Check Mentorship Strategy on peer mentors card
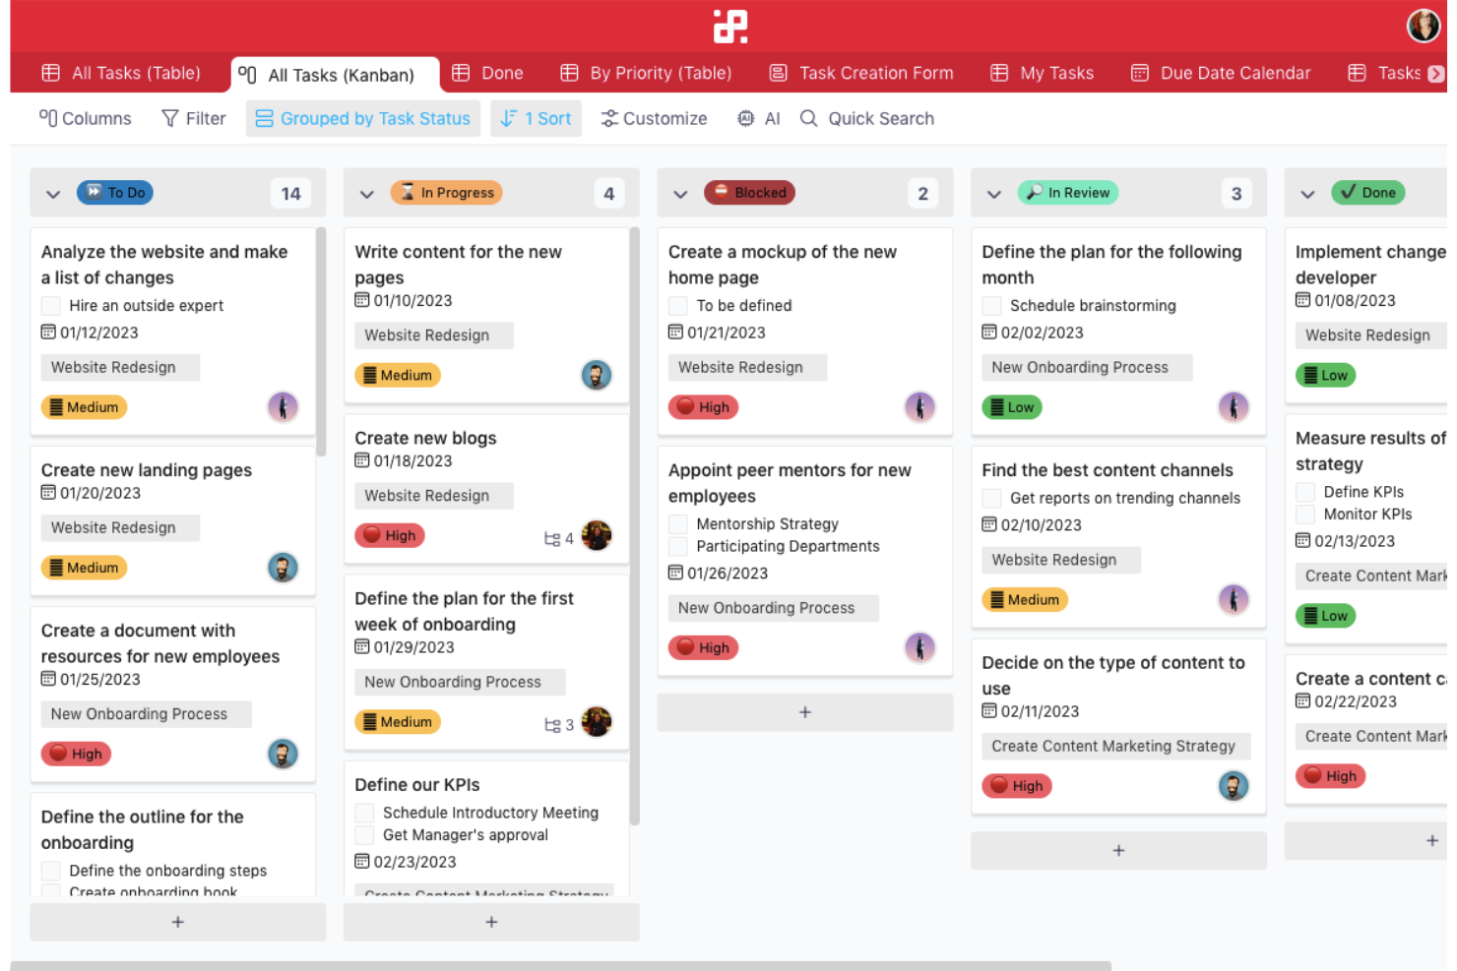 click(x=677, y=523)
